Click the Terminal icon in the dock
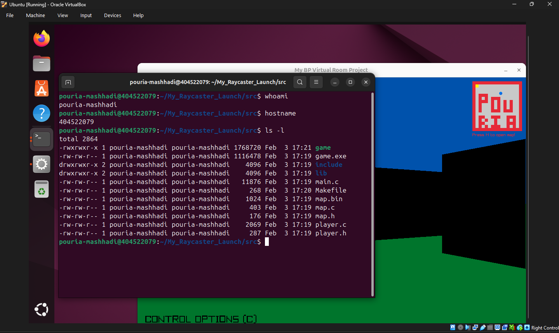 click(42, 139)
